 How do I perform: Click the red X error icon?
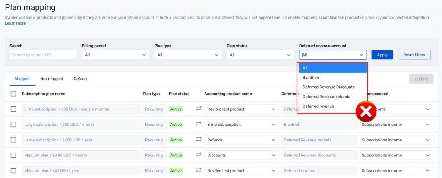click(x=366, y=112)
